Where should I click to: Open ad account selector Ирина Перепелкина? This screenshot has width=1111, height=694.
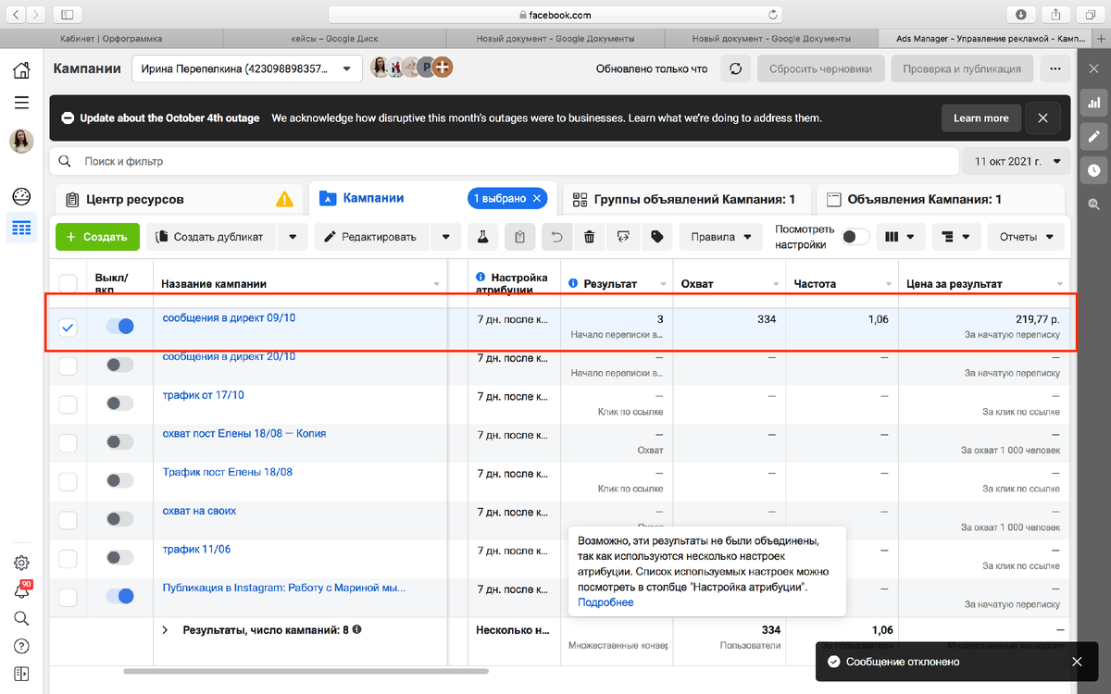(247, 68)
